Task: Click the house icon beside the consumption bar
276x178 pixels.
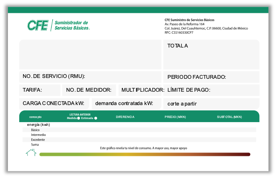Action: click(31, 153)
